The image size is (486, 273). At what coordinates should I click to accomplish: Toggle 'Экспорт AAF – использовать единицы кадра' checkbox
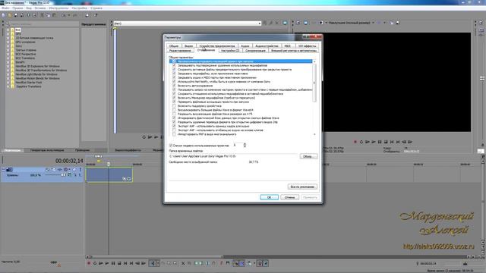click(x=174, y=126)
